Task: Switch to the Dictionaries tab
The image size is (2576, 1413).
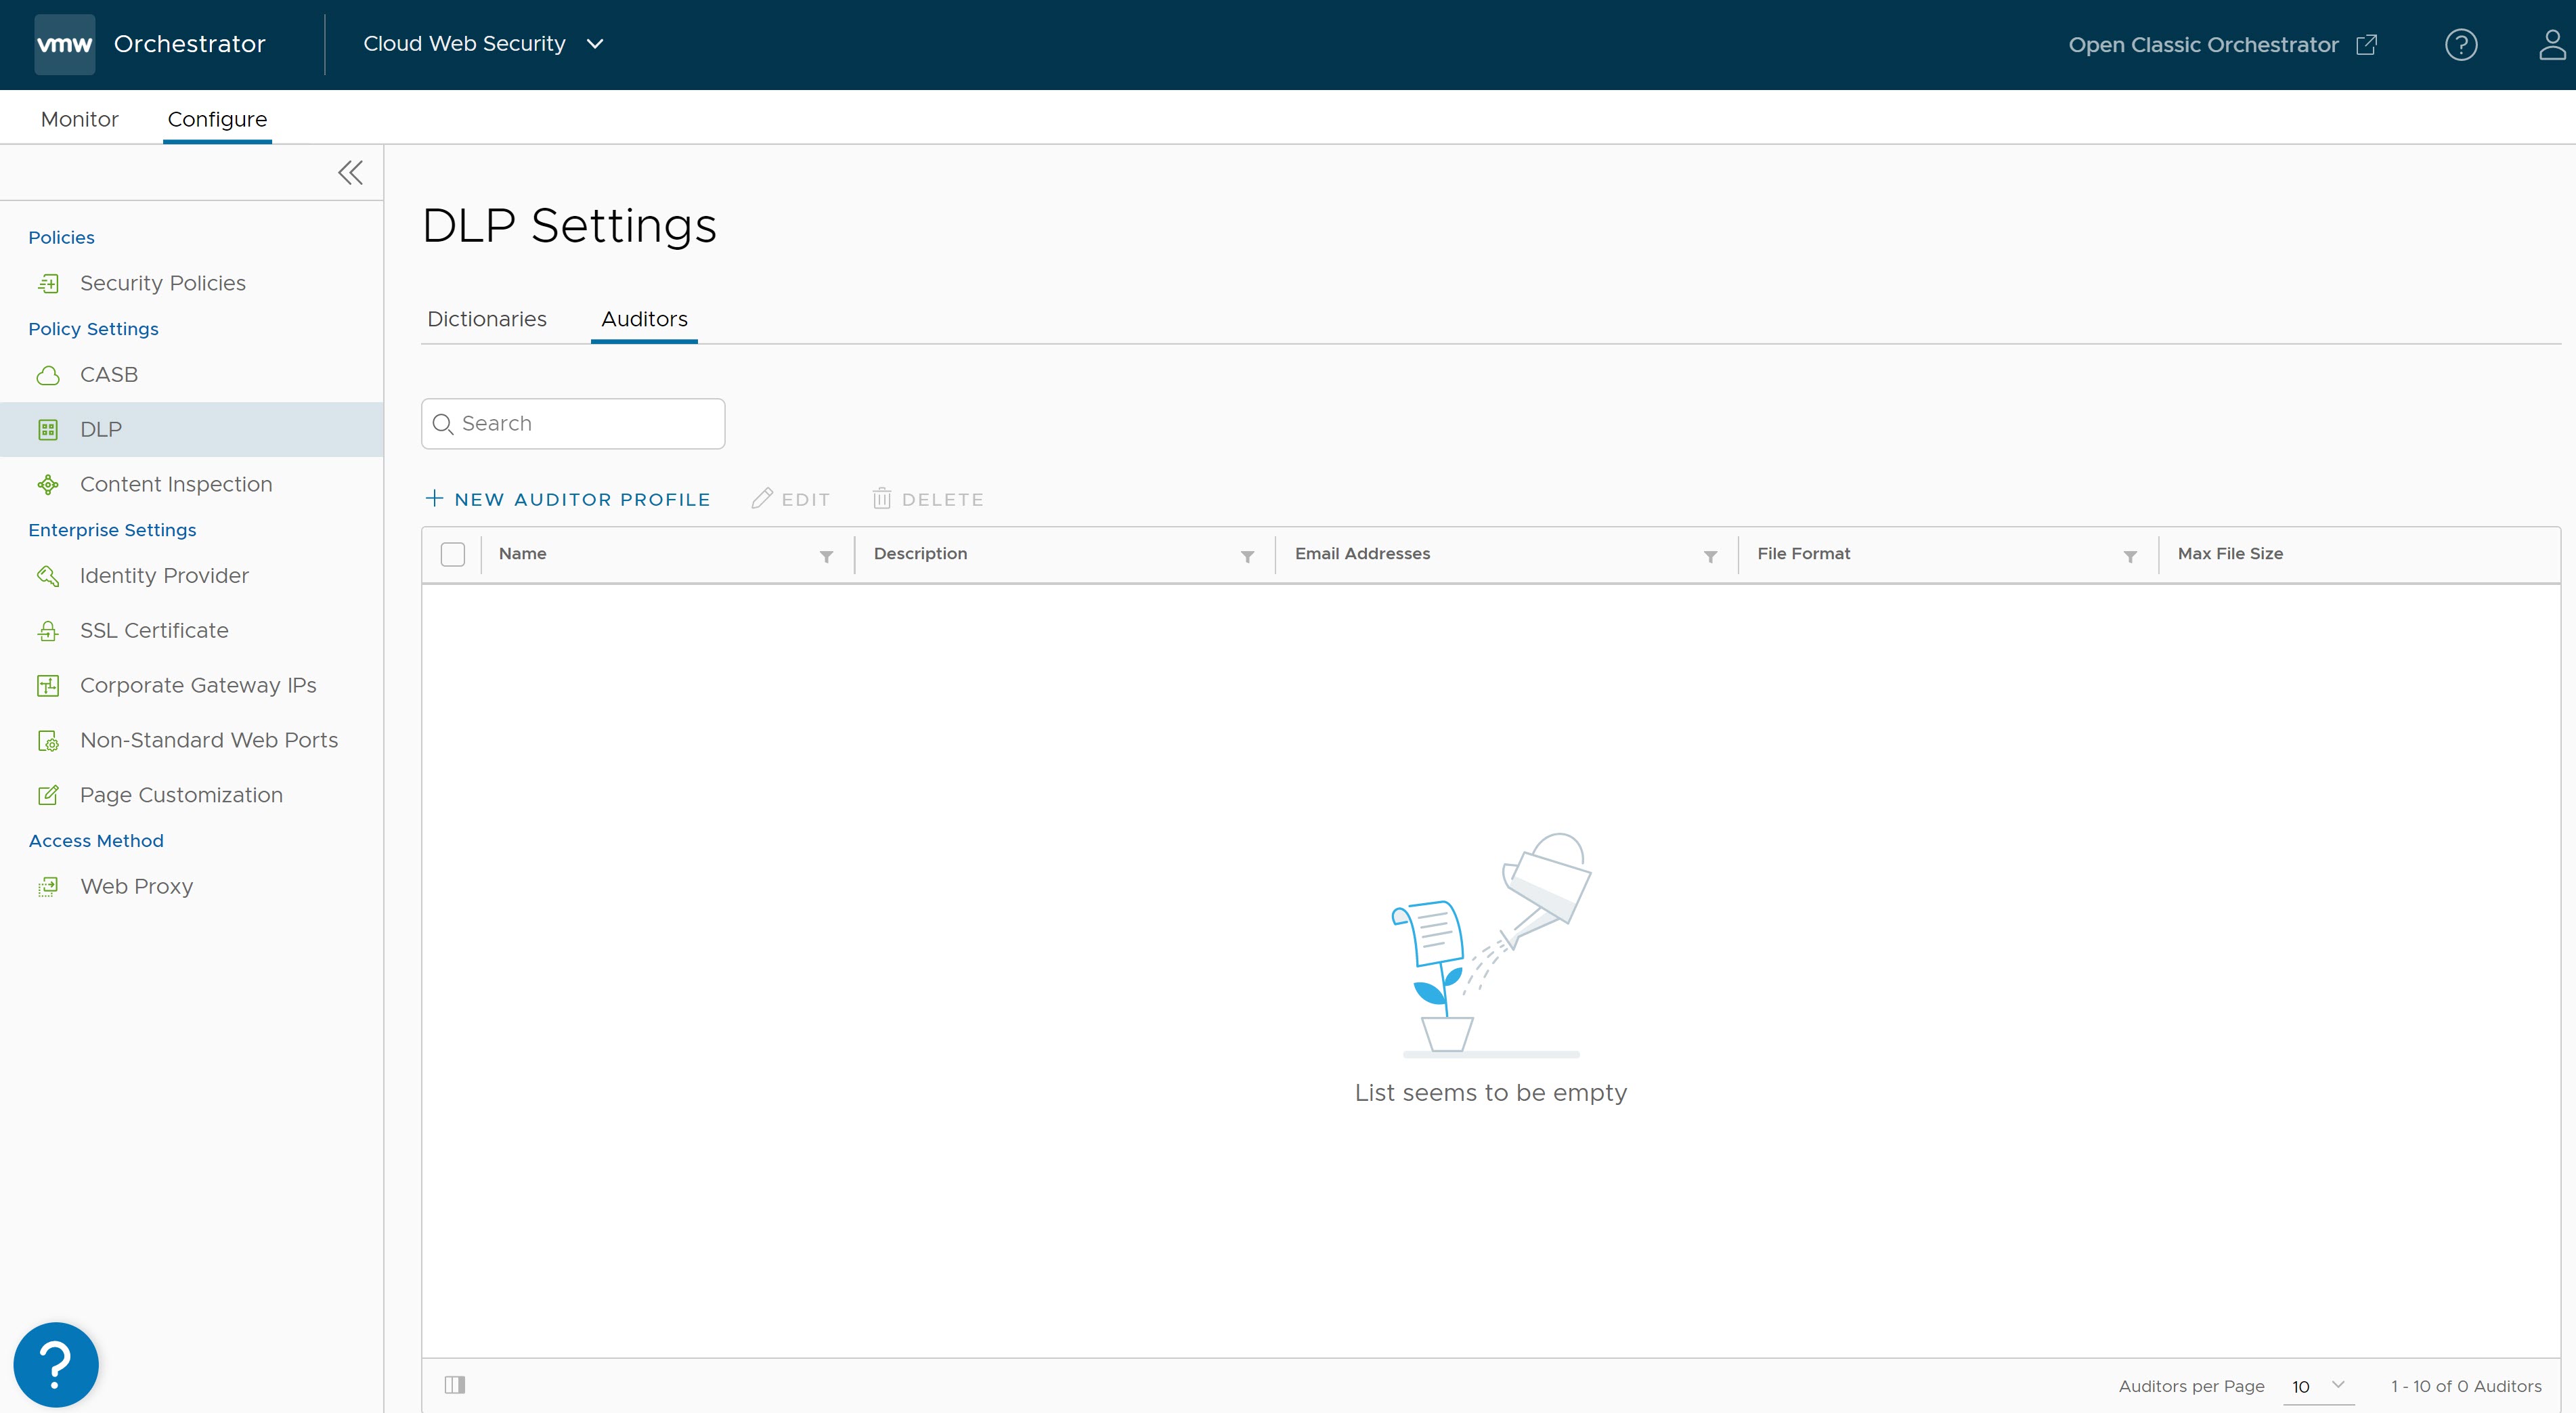Action: tap(487, 318)
